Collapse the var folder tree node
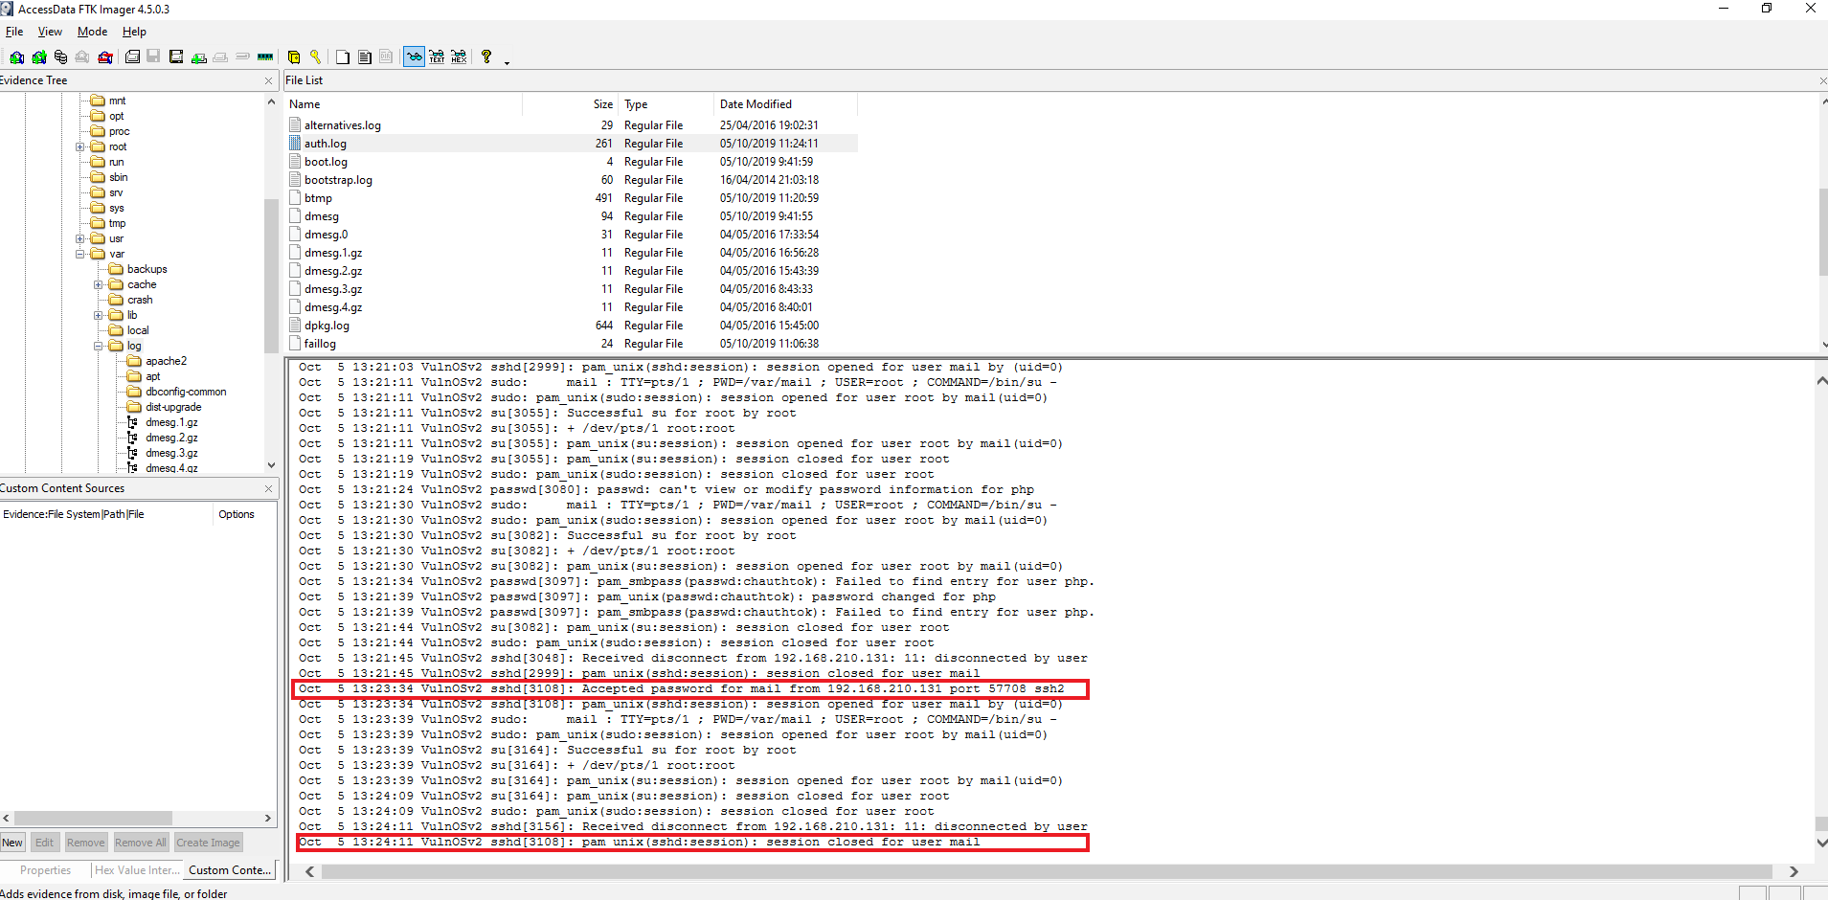This screenshot has height=900, width=1828. [x=80, y=255]
